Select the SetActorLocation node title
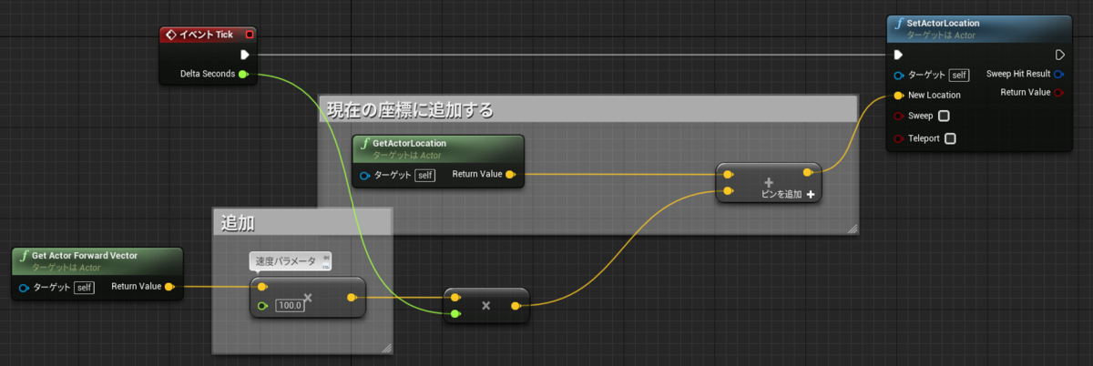Image resolution: width=1093 pixels, height=366 pixels. (x=943, y=24)
